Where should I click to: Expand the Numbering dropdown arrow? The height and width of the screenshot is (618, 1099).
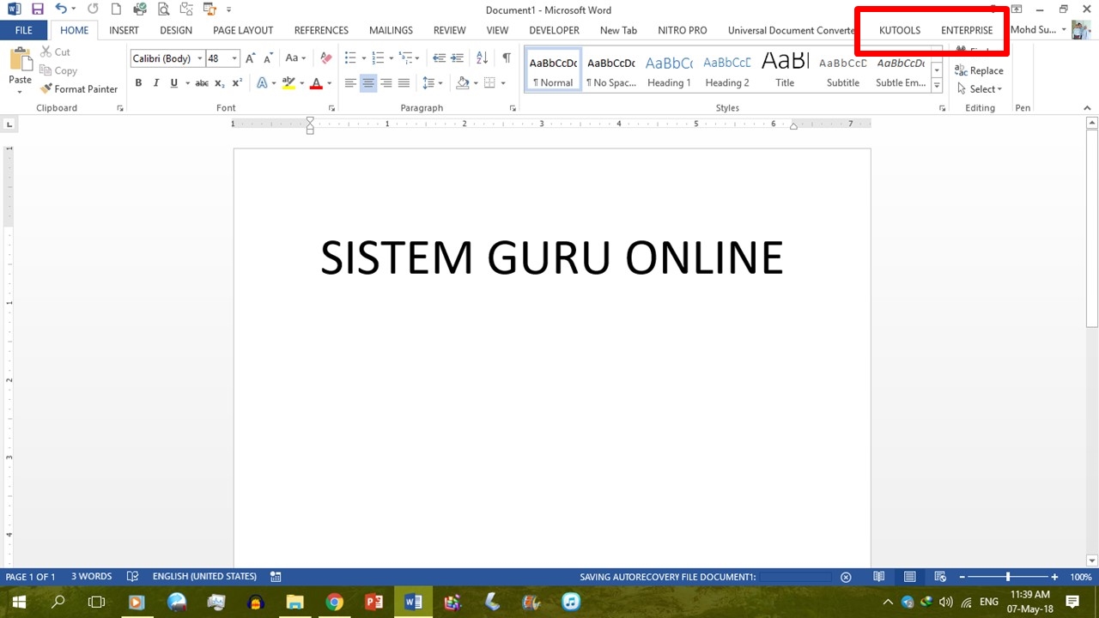392,58
